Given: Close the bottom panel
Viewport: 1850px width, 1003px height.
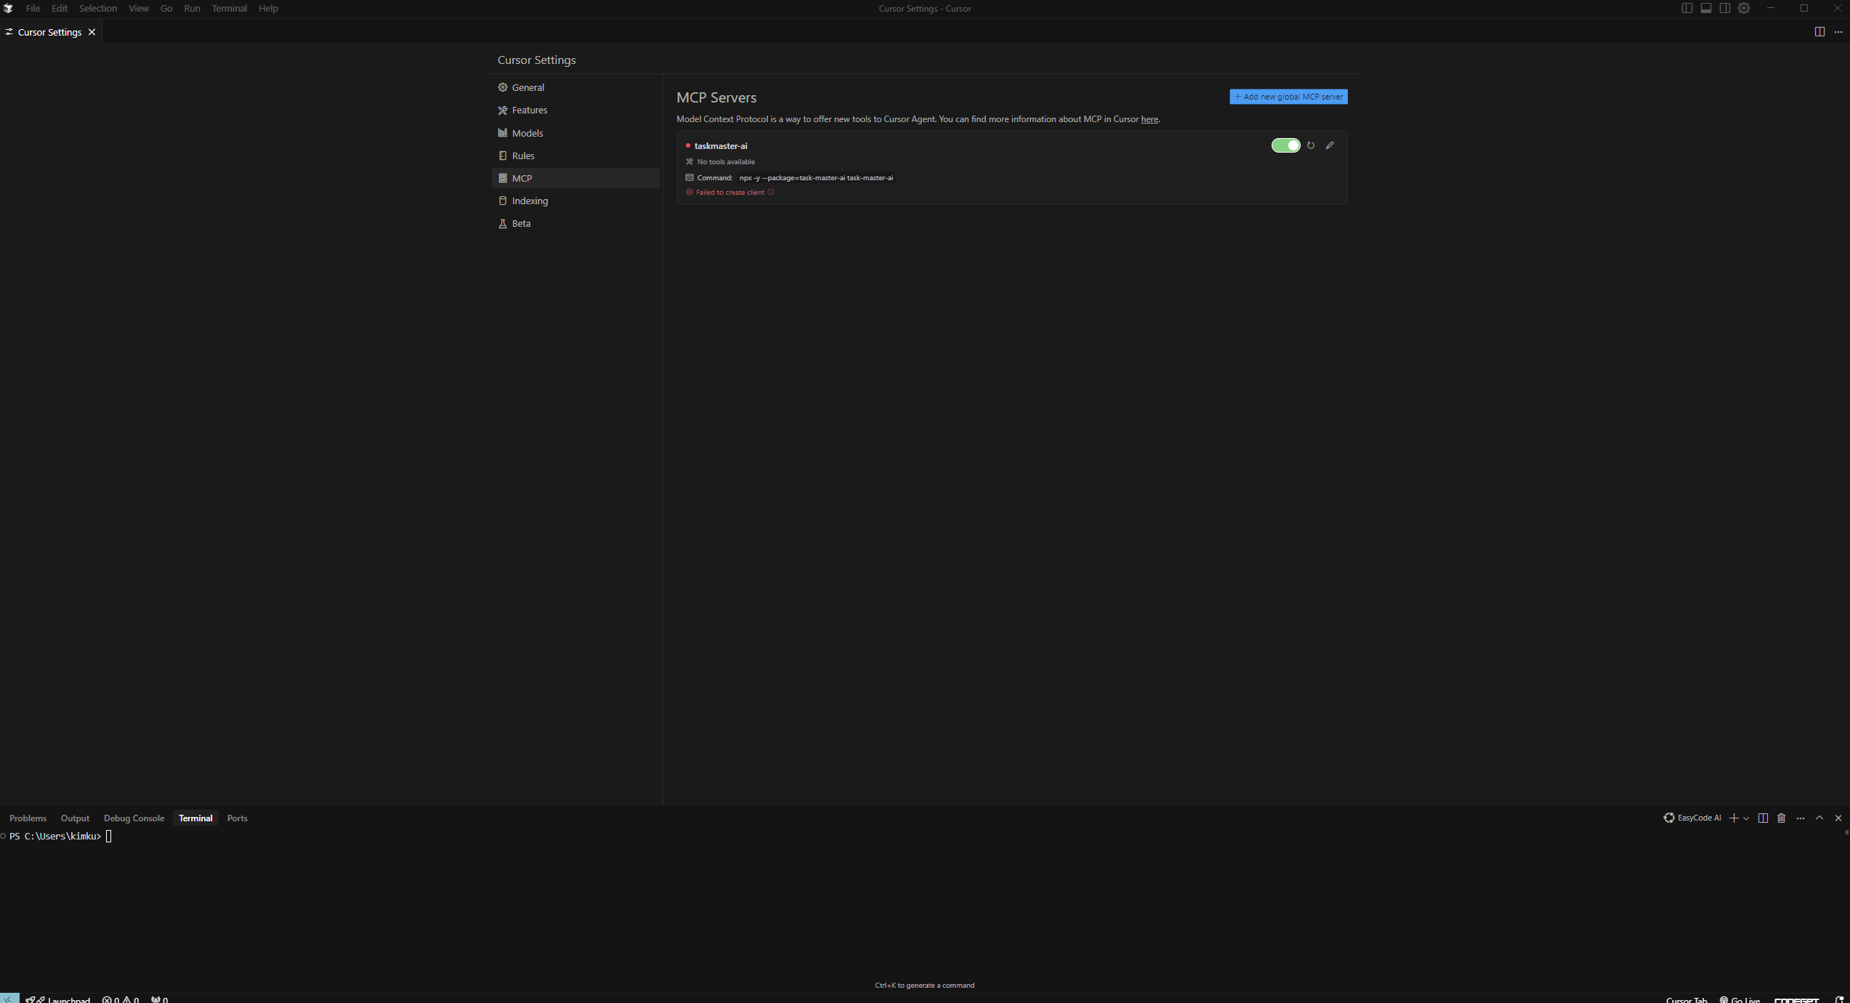Looking at the screenshot, I should pos(1838,818).
